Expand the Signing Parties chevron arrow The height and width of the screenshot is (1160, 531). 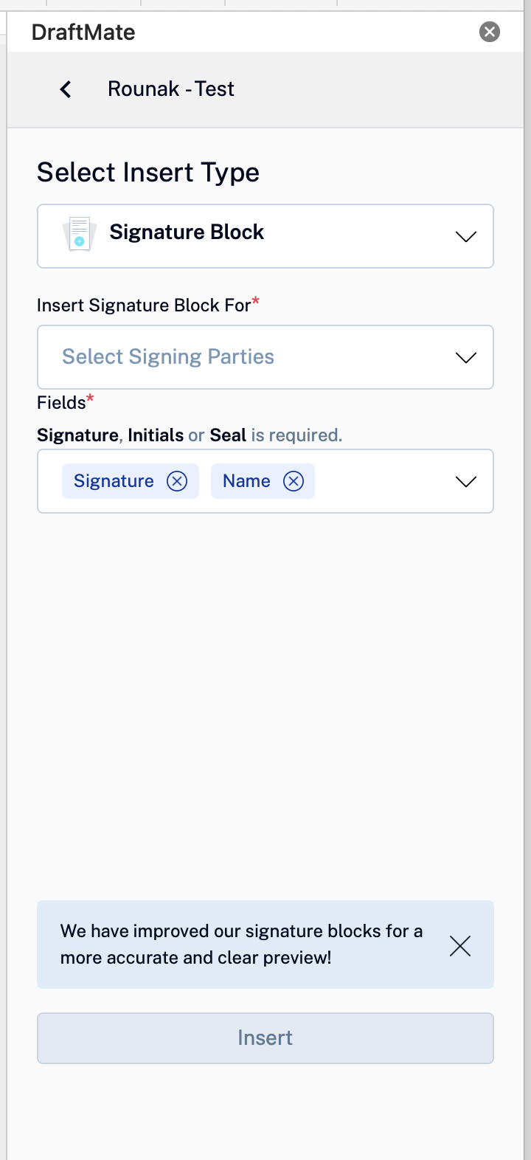466,358
